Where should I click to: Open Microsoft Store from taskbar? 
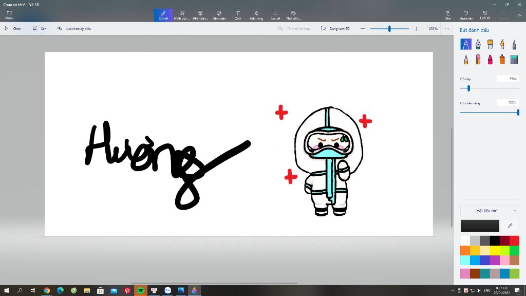click(x=100, y=291)
